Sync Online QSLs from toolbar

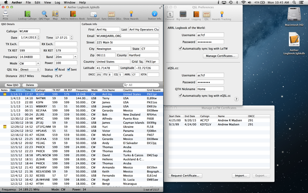click(111, 15)
